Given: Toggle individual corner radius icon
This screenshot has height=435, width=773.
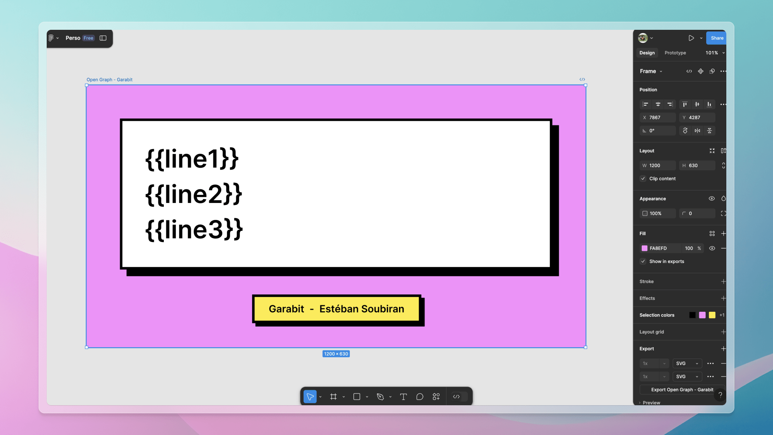Looking at the screenshot, I should pyautogui.click(x=723, y=213).
